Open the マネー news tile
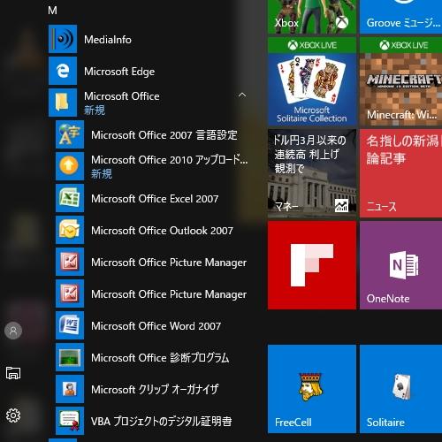Screen dimensions: 442x442 coord(312,173)
